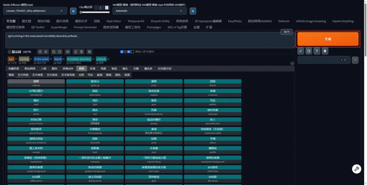
Task: Open the 附加功能 tab
Action: pos(44,21)
